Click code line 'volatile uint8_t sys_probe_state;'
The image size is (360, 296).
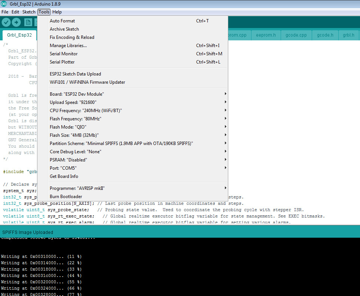pyautogui.click(x=46, y=210)
